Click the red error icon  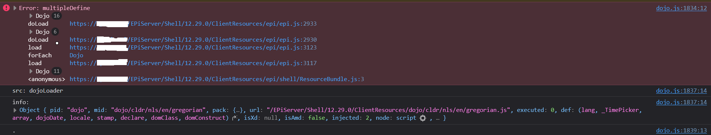(6, 8)
